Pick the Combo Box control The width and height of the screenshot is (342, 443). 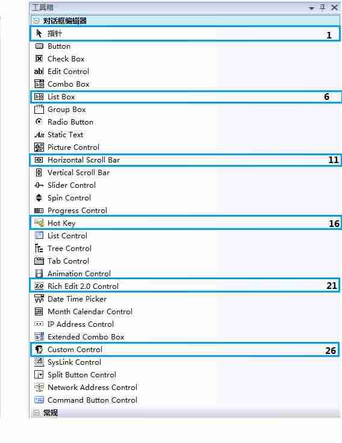point(185,84)
